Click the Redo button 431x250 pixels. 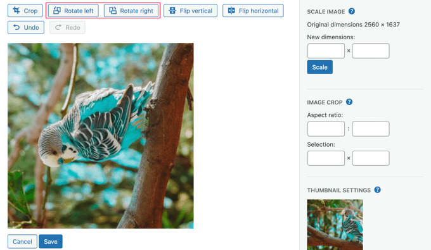coord(67,27)
